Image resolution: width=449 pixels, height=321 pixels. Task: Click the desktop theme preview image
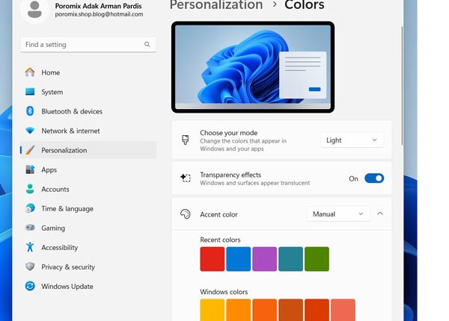coord(253,67)
